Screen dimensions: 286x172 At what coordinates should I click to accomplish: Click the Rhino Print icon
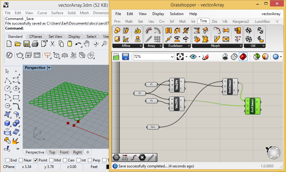pos(35,44)
